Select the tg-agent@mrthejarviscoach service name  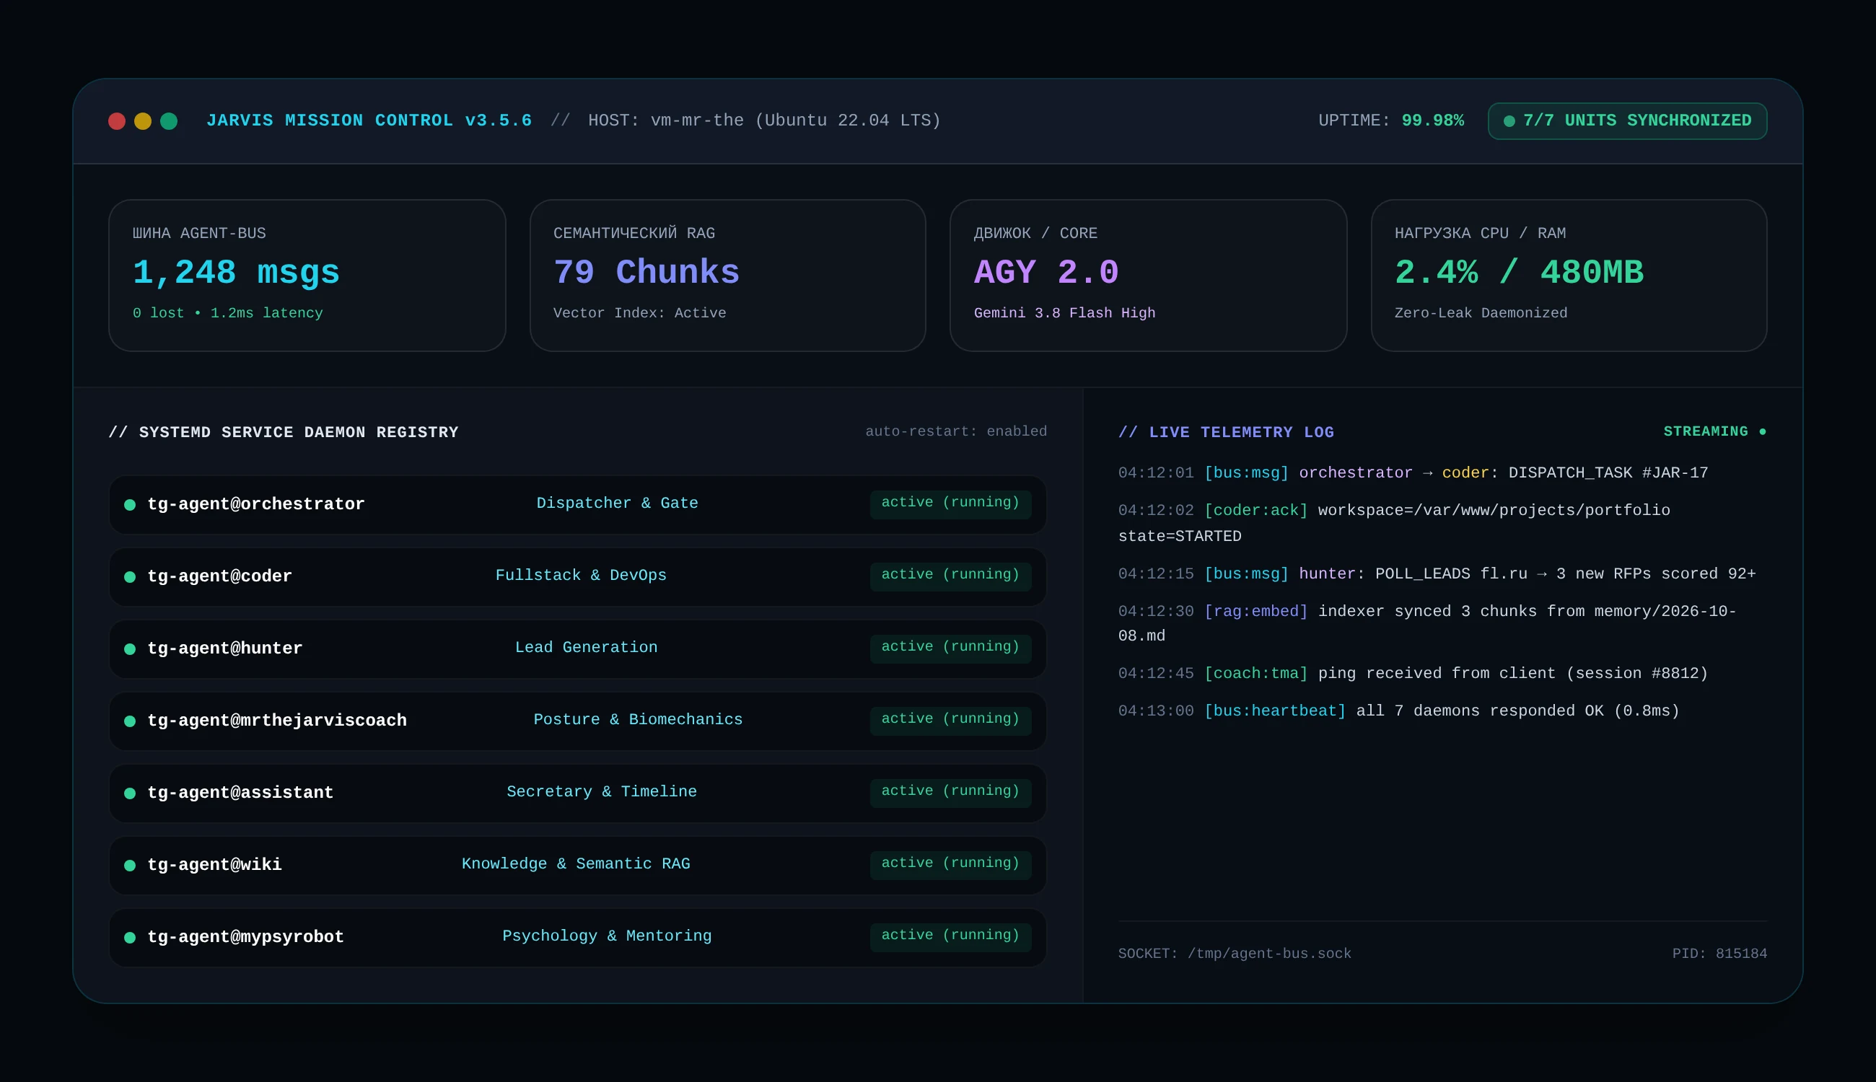(x=276, y=721)
